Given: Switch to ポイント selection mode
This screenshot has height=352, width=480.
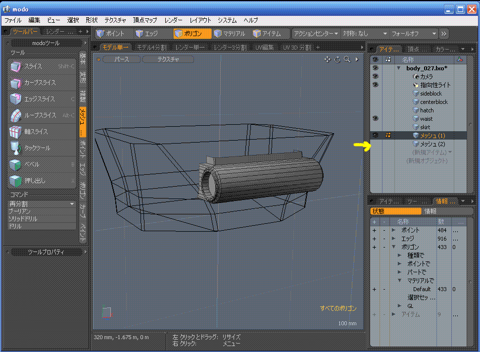Looking at the screenshot, I should [111, 34].
